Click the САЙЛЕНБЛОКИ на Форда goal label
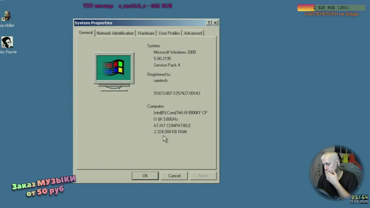 click(331, 14)
